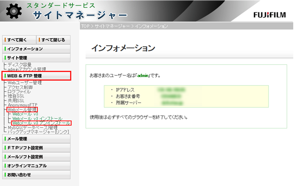The height and width of the screenshot is (186, 295).
Task: Open the オンラインマニュアル menu section
Action: point(36,166)
